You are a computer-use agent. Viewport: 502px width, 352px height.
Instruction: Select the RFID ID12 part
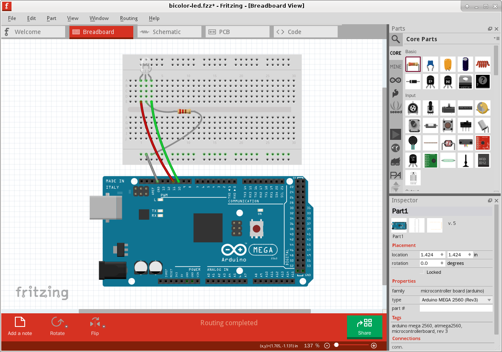click(483, 160)
